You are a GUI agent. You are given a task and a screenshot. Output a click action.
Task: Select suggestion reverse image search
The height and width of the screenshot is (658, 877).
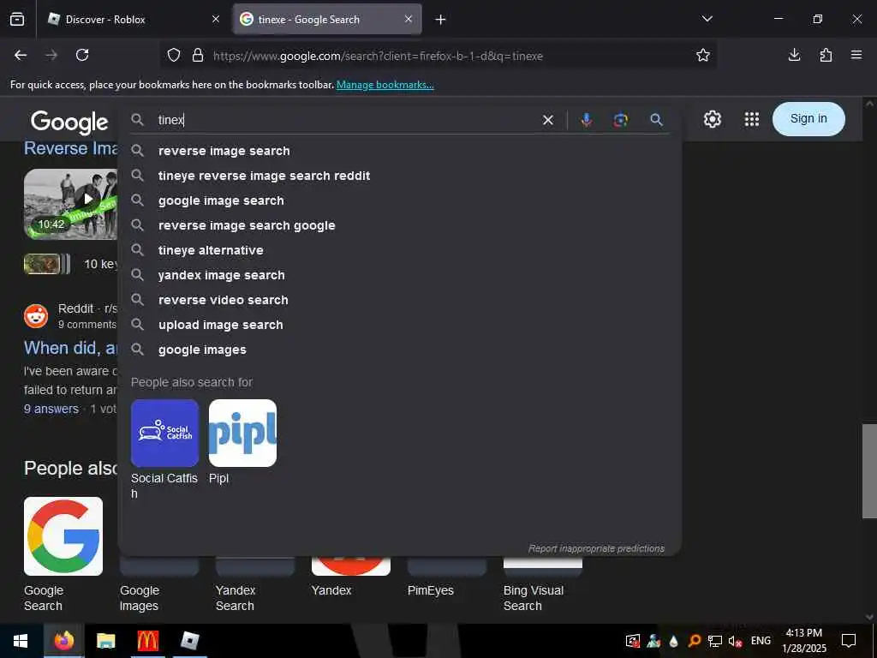(400, 151)
